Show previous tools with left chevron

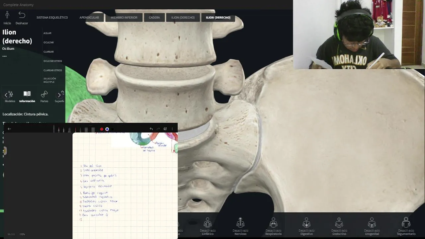point(6,95)
